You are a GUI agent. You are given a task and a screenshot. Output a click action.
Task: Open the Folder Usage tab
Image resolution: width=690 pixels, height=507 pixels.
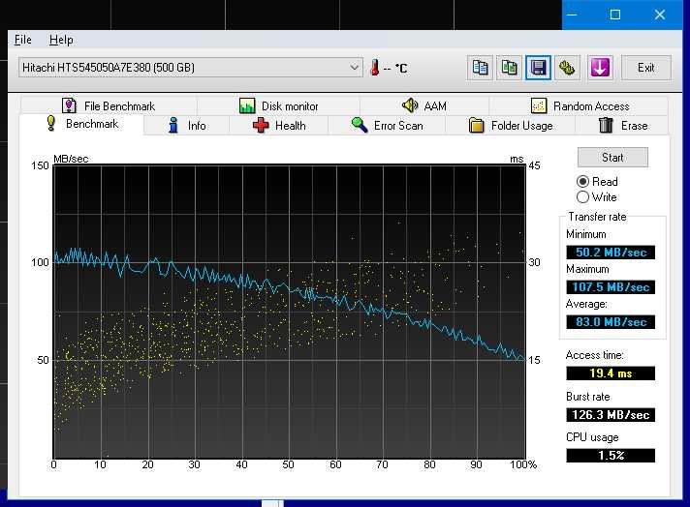click(511, 126)
